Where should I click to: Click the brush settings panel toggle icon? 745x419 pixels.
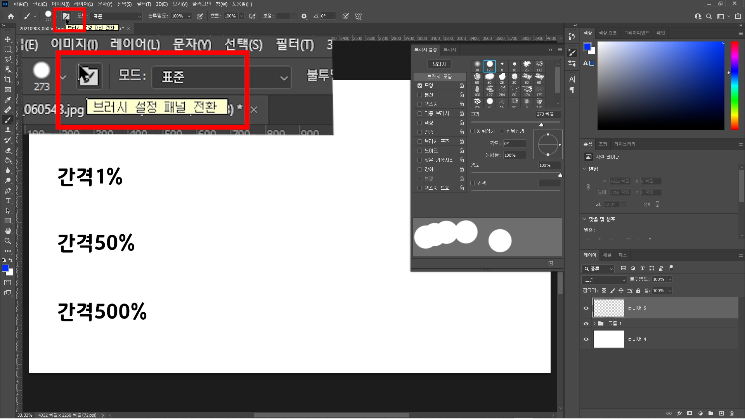(66, 16)
